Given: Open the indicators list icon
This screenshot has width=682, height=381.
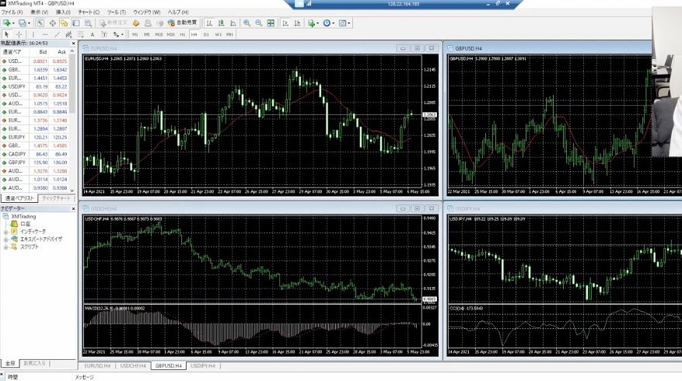Looking at the screenshot, I should tap(311, 23).
